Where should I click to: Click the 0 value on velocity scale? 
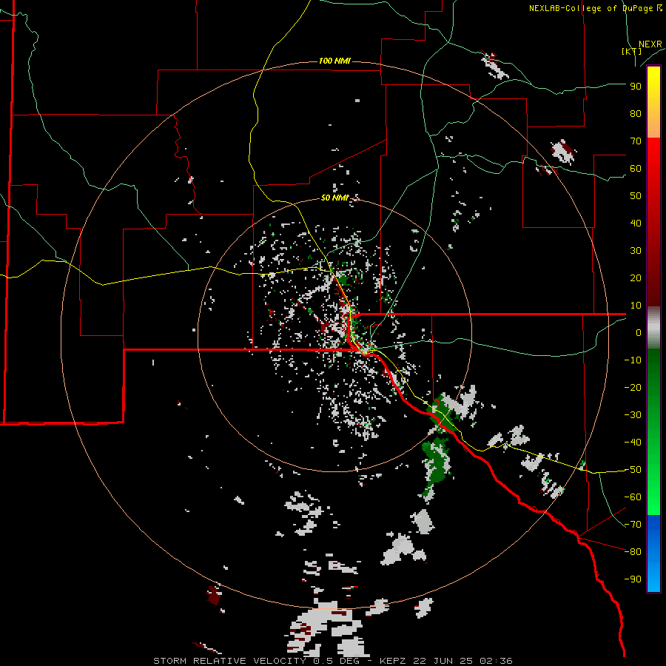pos(639,332)
